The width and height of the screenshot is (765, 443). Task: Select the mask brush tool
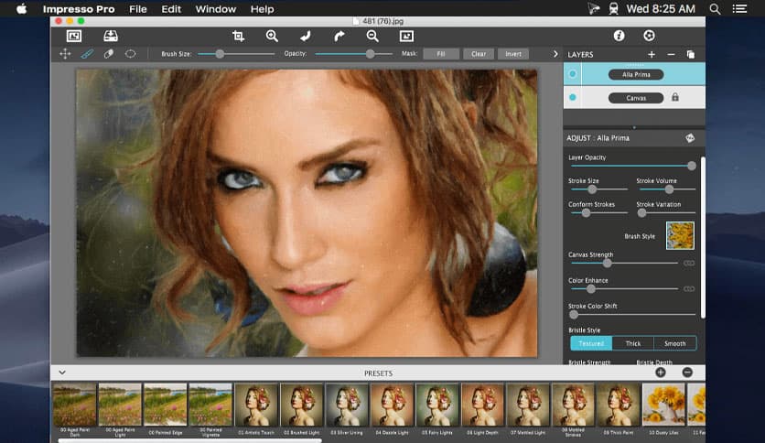(x=87, y=54)
